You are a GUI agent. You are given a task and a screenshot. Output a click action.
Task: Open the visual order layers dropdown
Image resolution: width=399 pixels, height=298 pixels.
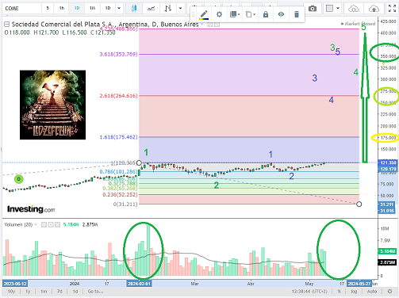tap(235, 14)
